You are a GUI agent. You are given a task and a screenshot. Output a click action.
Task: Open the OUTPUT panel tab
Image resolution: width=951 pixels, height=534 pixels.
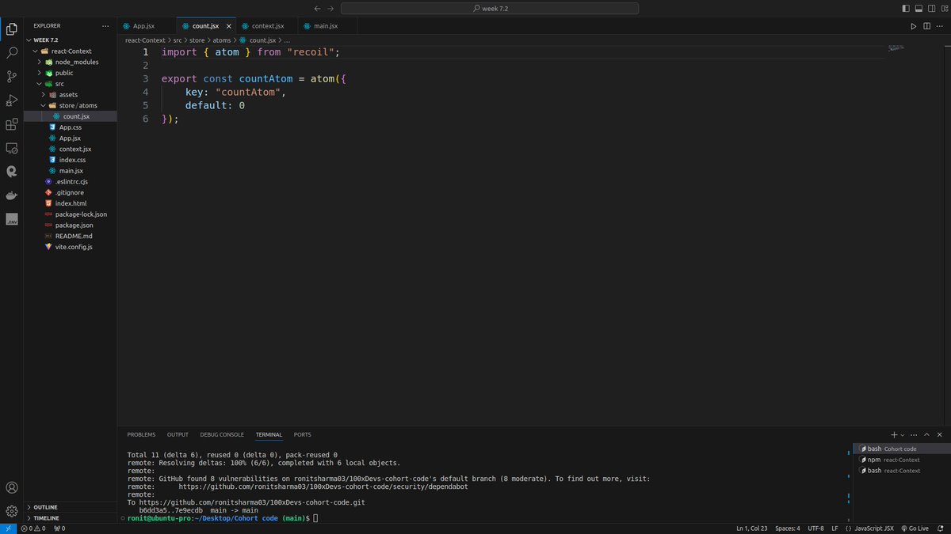(x=178, y=434)
